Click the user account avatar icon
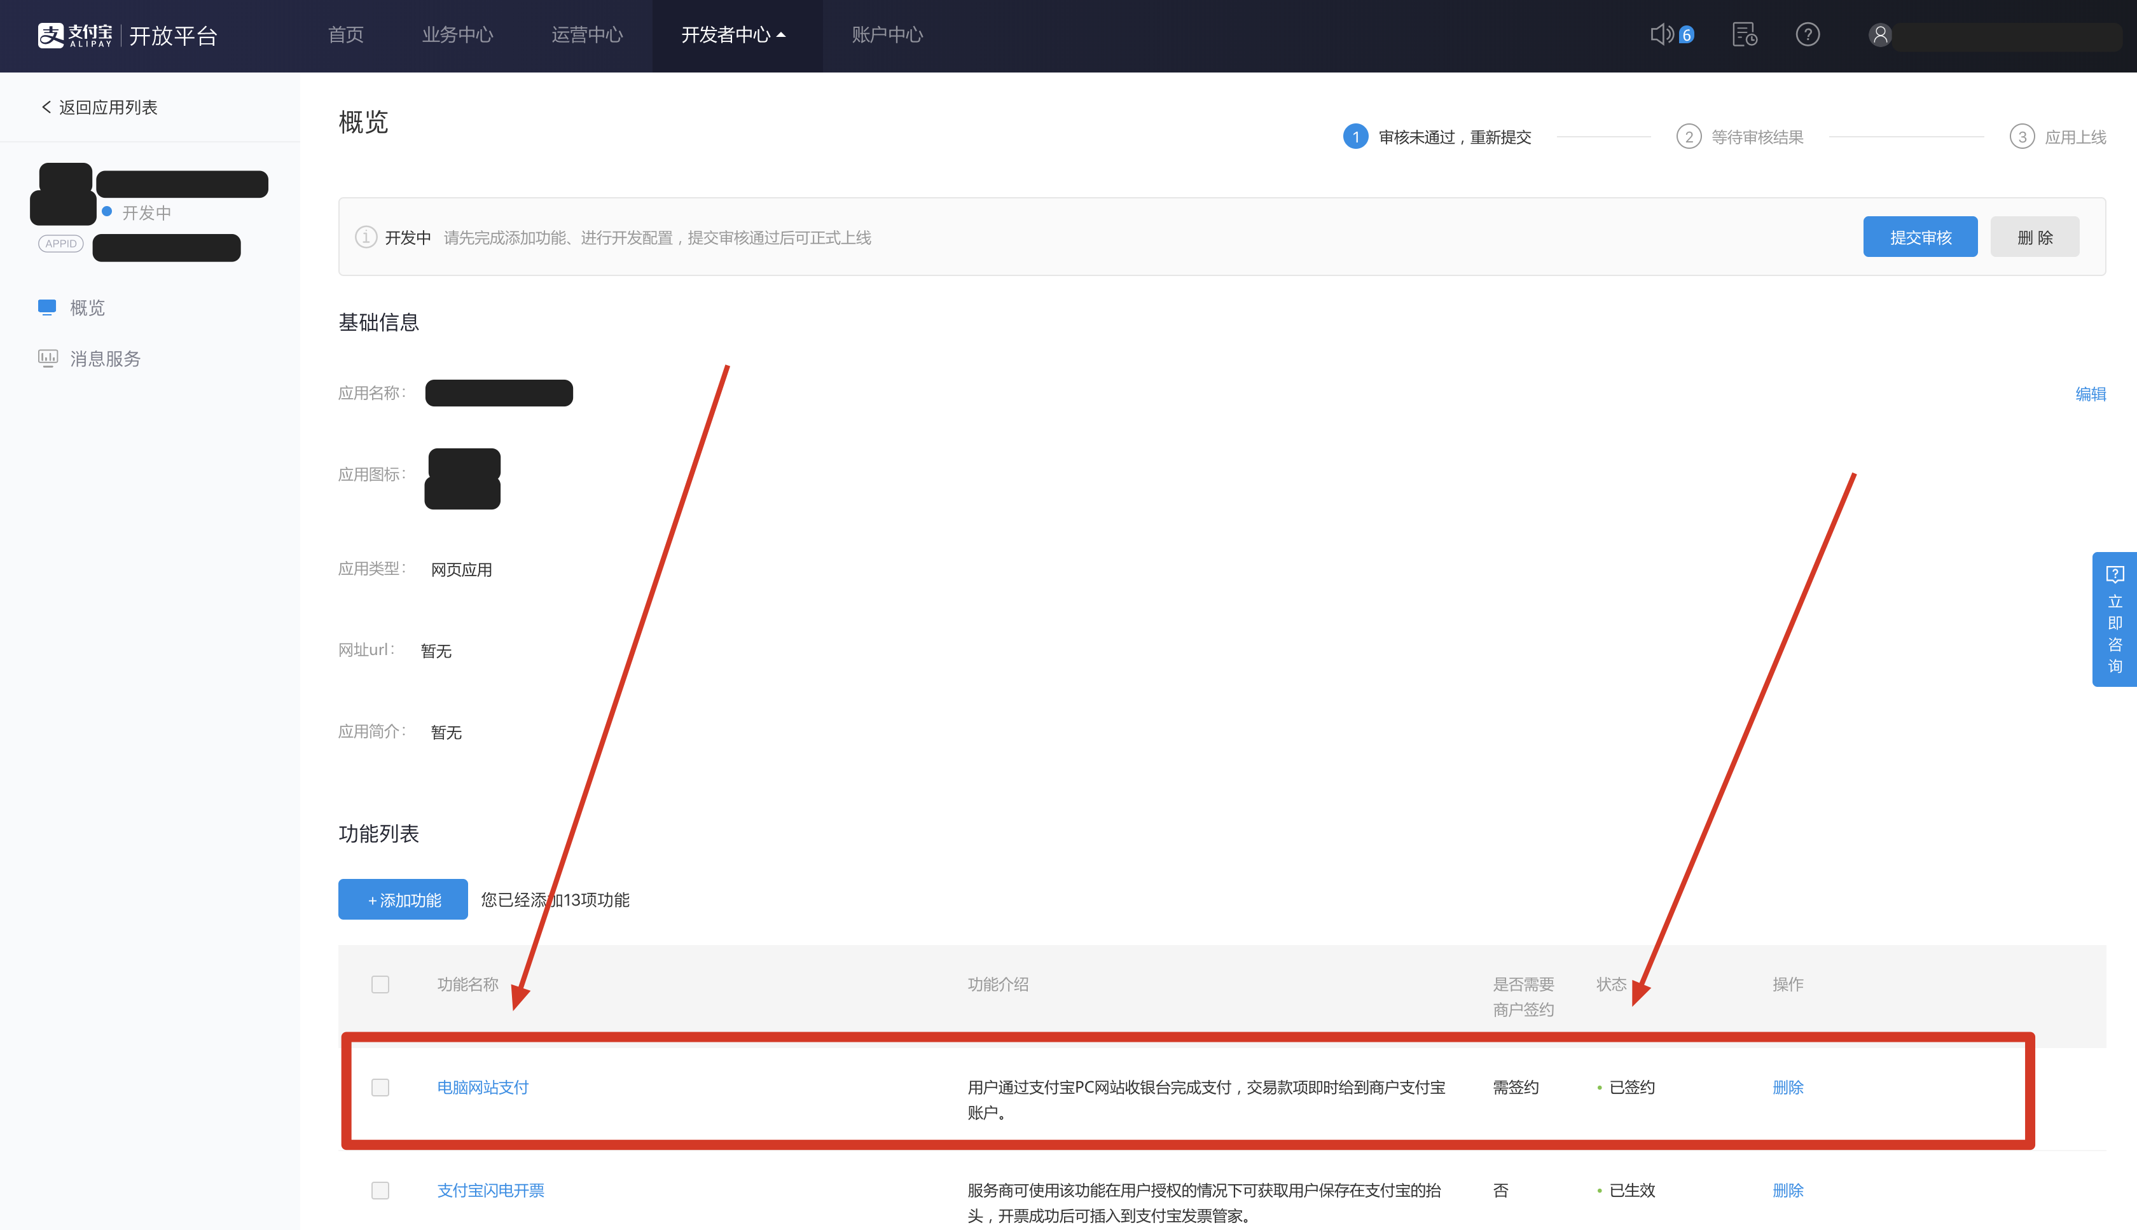The height and width of the screenshot is (1230, 2137). (x=1880, y=36)
